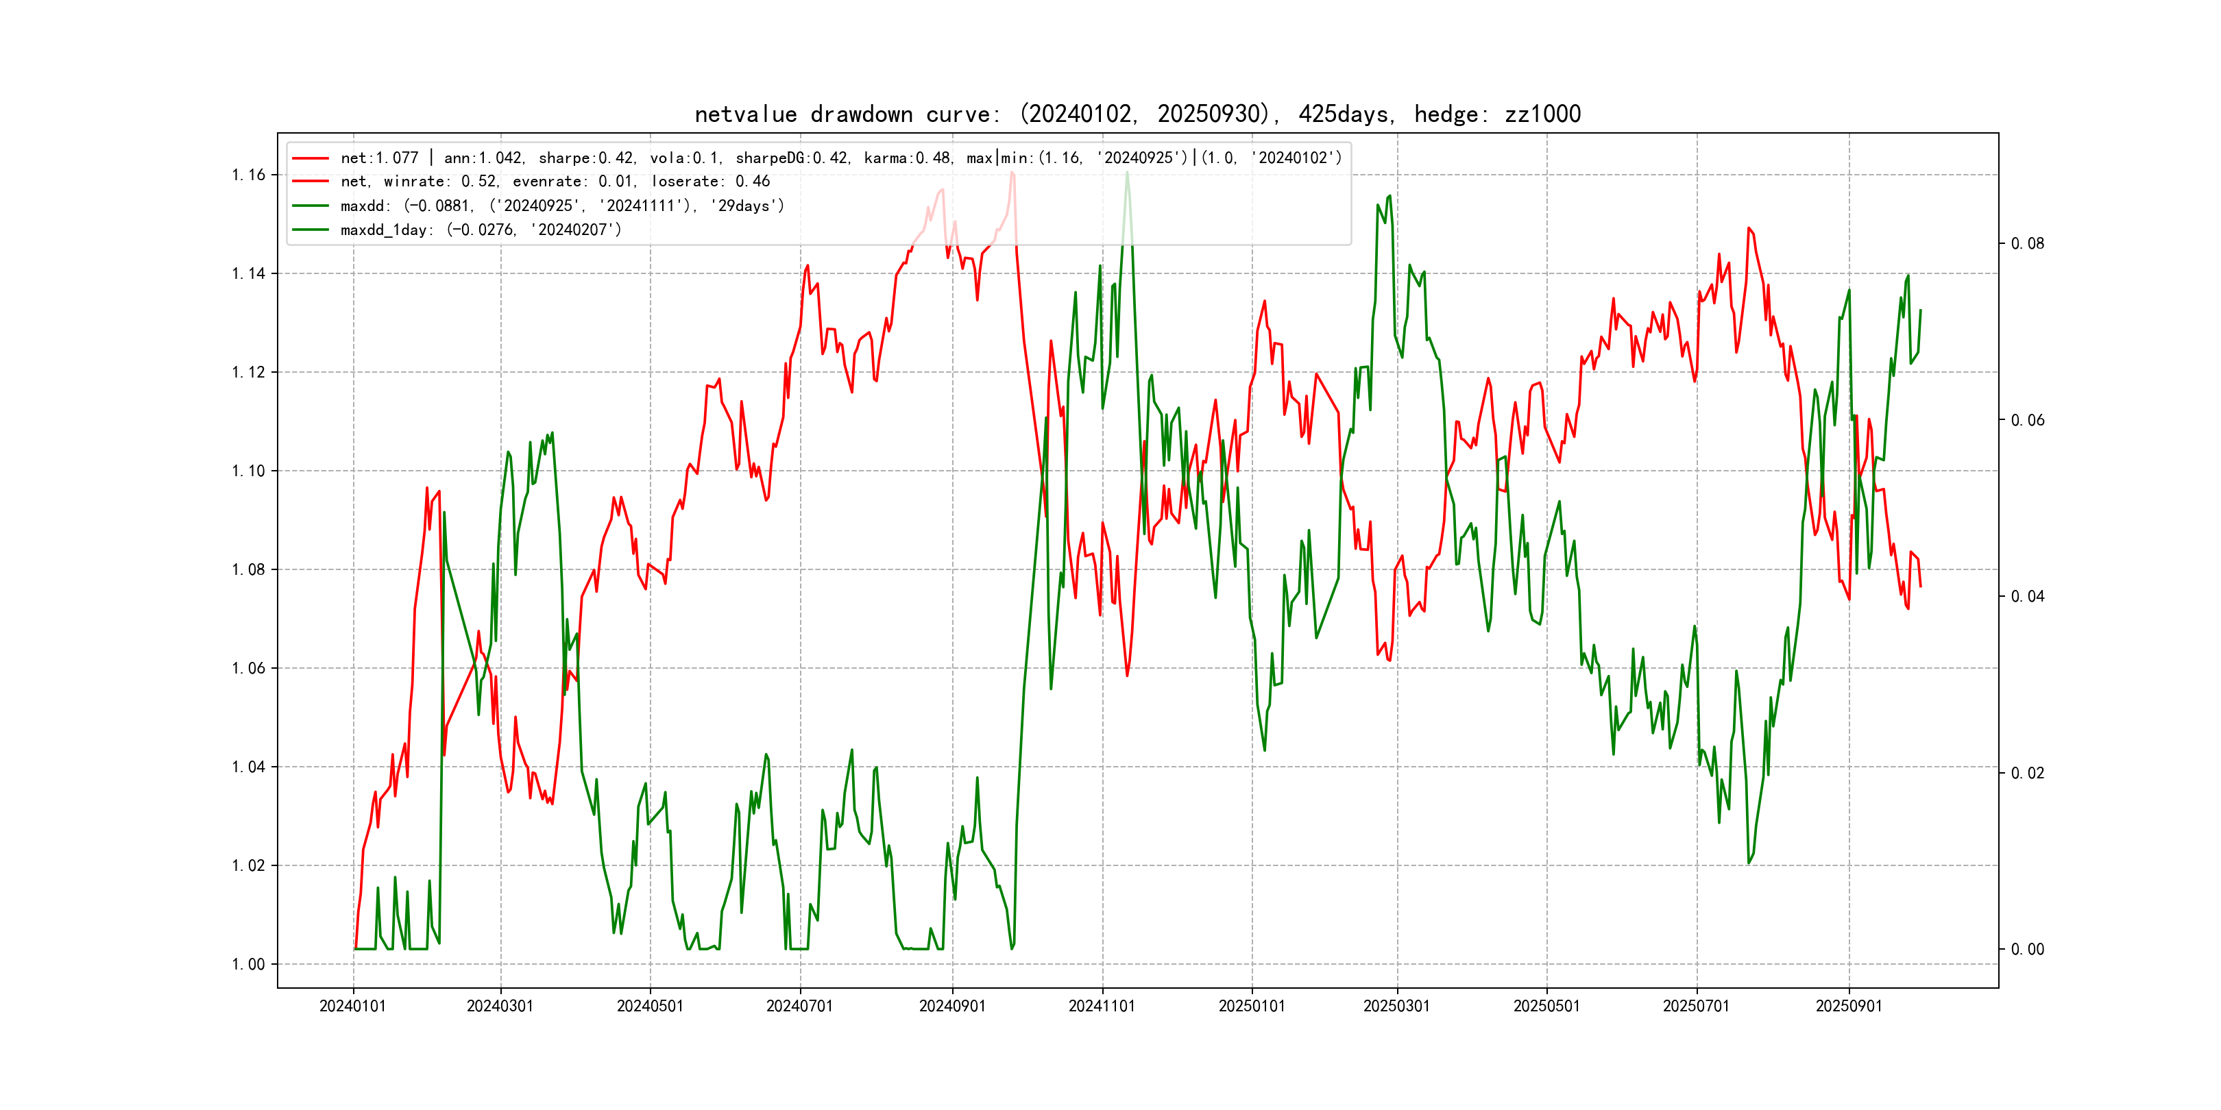Click the 20250901 x-axis date label
The image size is (2221, 1110).
click(1849, 1006)
